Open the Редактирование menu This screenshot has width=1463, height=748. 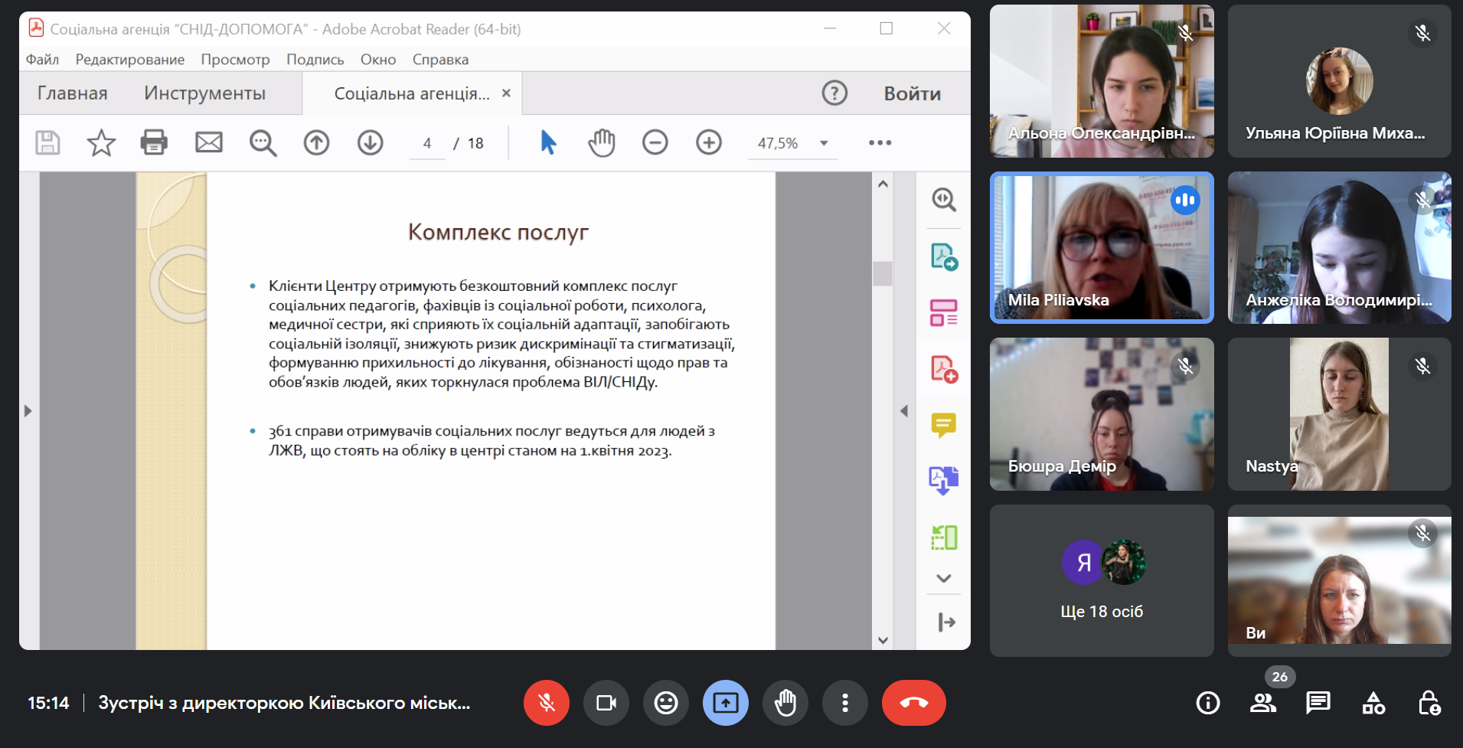tap(129, 60)
